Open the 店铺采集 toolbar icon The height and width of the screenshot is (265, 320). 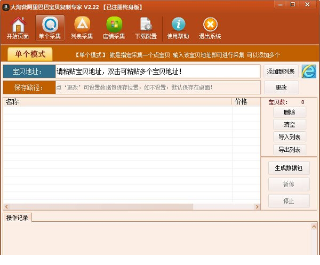point(114,28)
